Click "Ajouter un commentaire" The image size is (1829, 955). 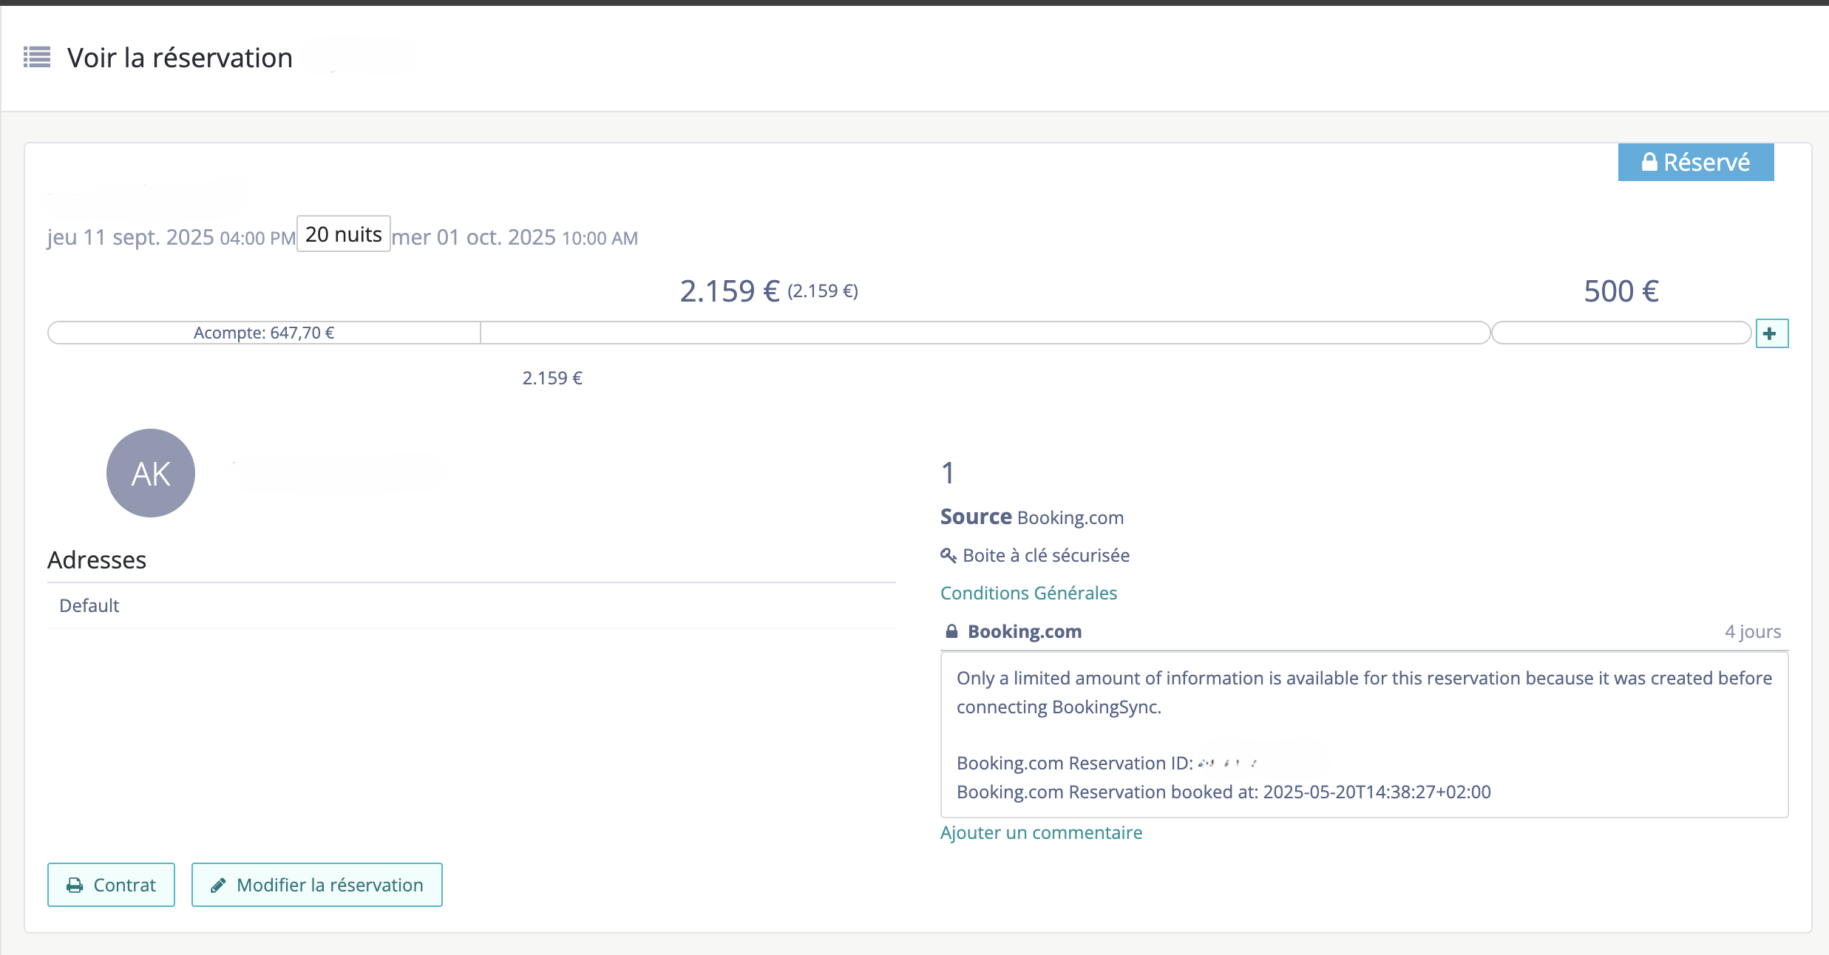pos(1041,832)
